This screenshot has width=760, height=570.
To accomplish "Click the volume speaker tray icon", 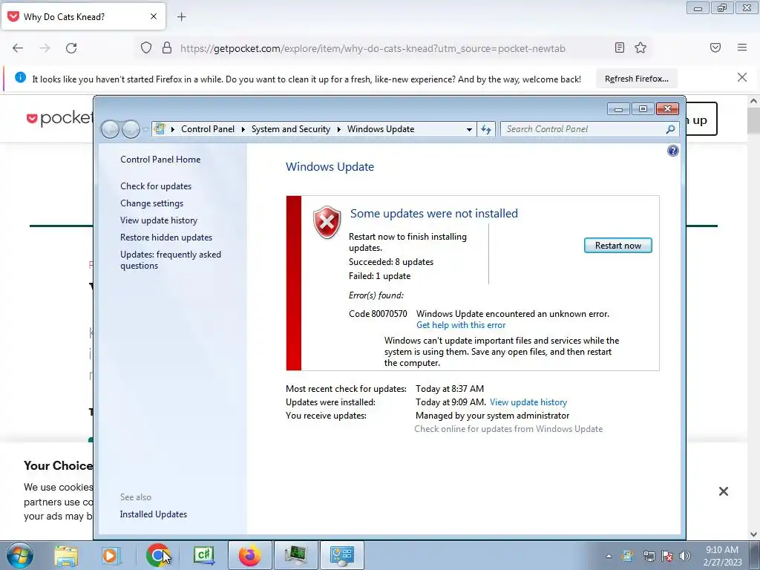I will pos(685,556).
